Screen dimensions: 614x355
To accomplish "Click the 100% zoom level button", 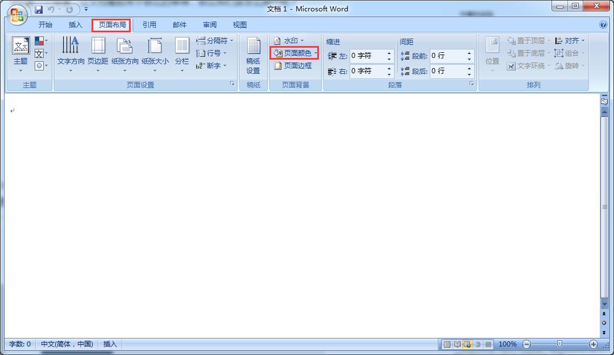I will click(507, 344).
